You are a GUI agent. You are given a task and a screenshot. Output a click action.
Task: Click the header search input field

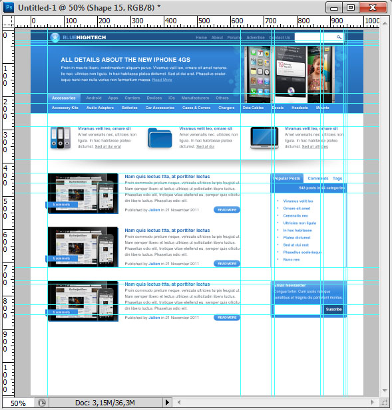(x=319, y=37)
